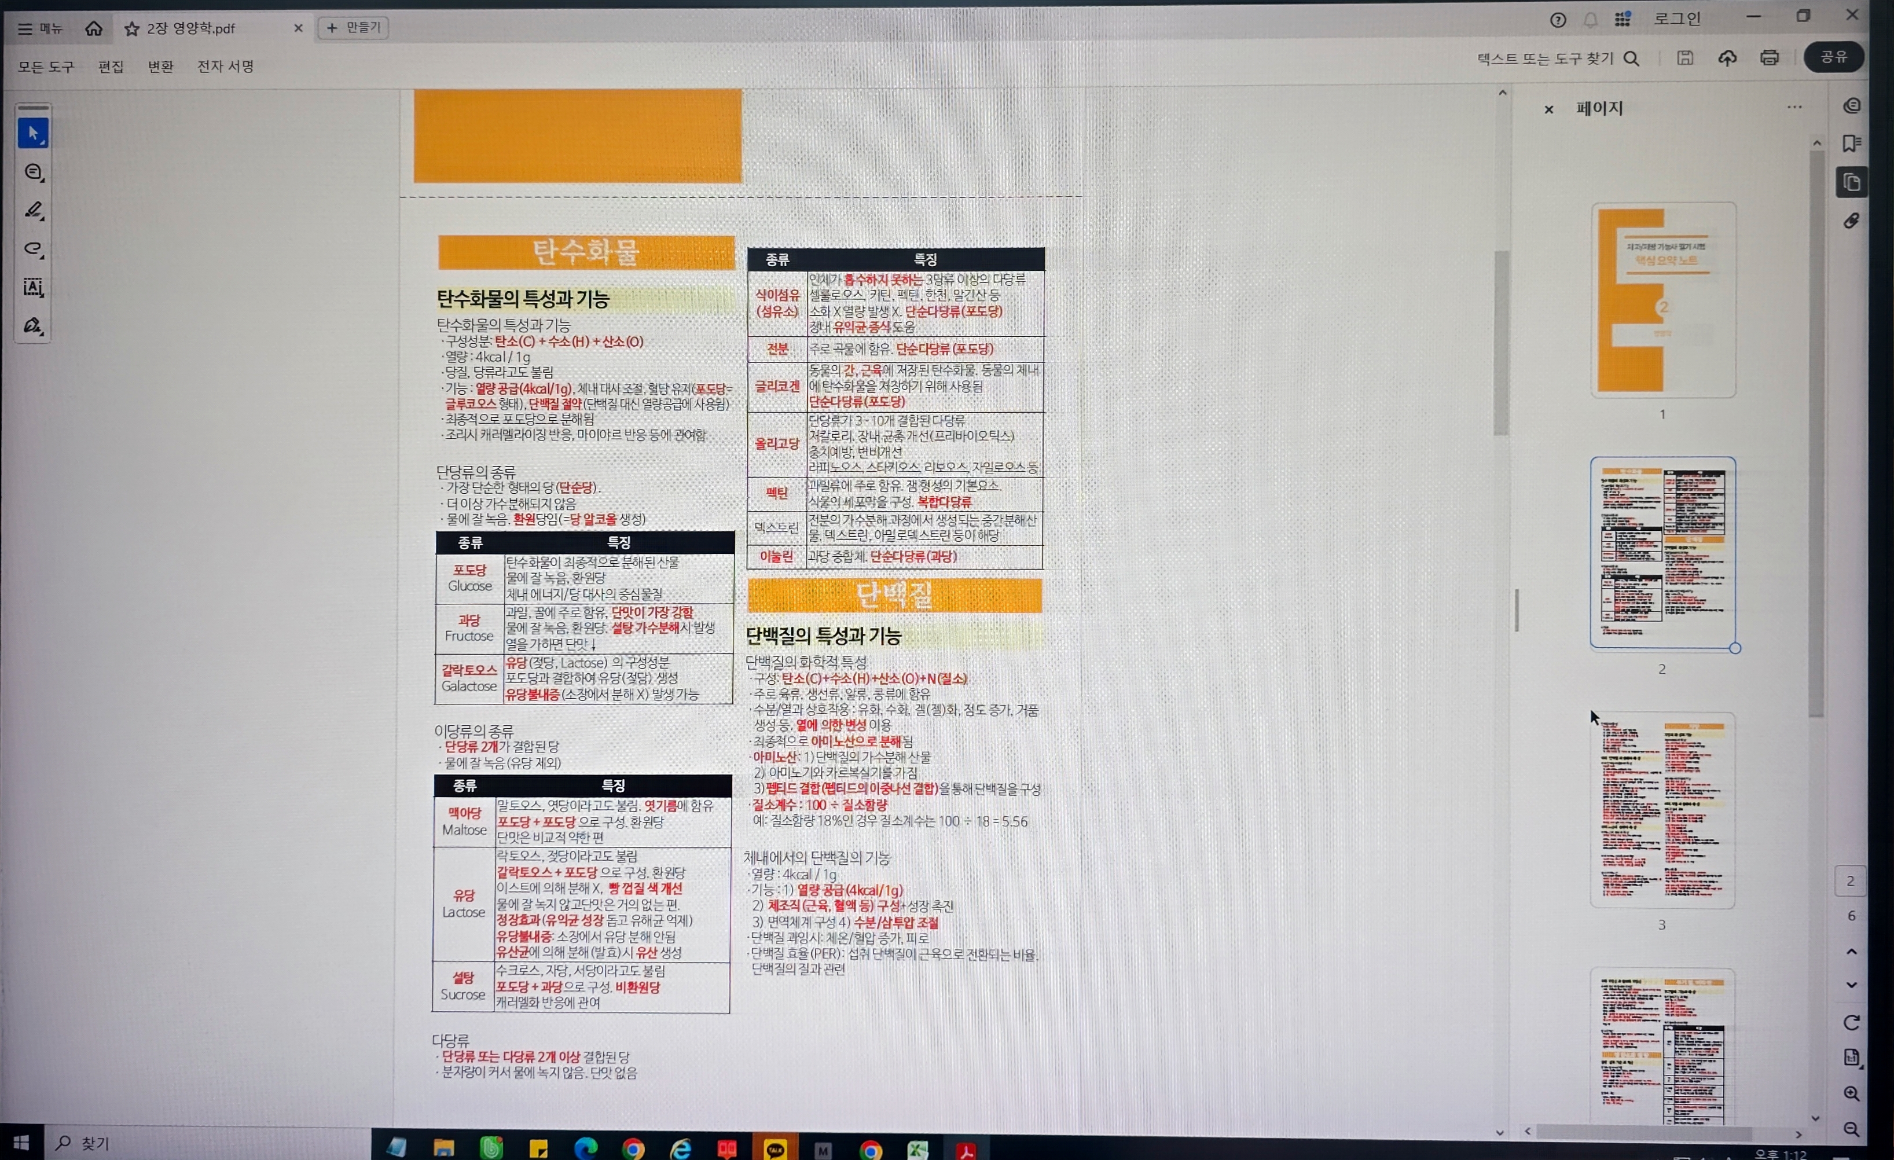Select the 2장 영양학.pdf tab
This screenshot has height=1160, width=1894.
[212, 28]
